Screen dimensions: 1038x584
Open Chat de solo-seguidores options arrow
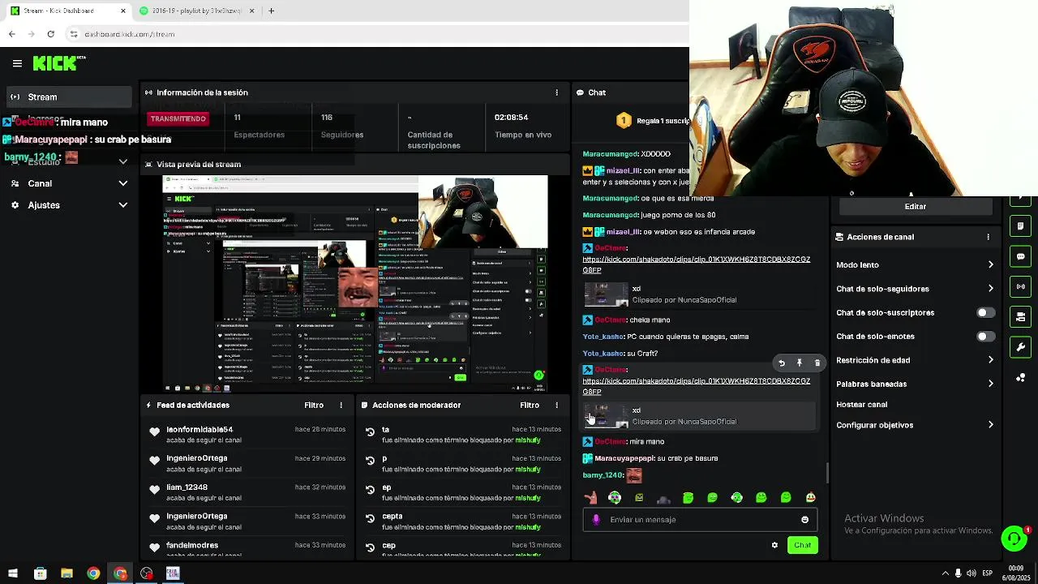point(990,289)
